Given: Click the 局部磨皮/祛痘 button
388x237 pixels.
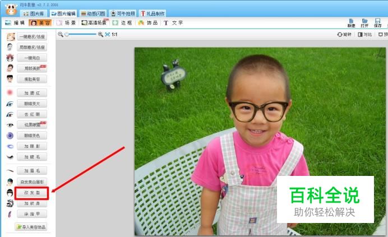Looking at the screenshot, I should pyautogui.click(x=32, y=47).
